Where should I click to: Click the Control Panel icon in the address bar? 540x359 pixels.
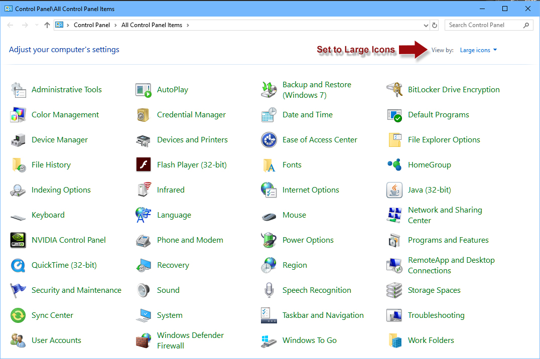point(59,25)
